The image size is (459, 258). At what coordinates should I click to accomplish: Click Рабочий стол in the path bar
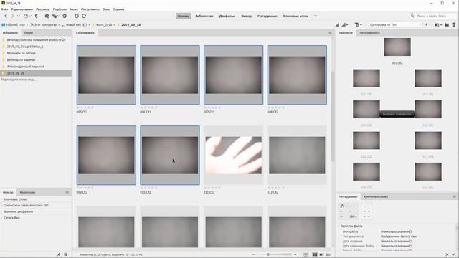click(15, 25)
